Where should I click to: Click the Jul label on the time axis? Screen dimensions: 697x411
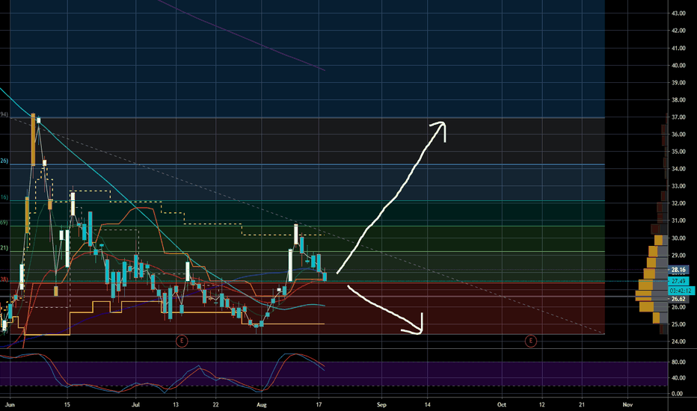click(135, 405)
